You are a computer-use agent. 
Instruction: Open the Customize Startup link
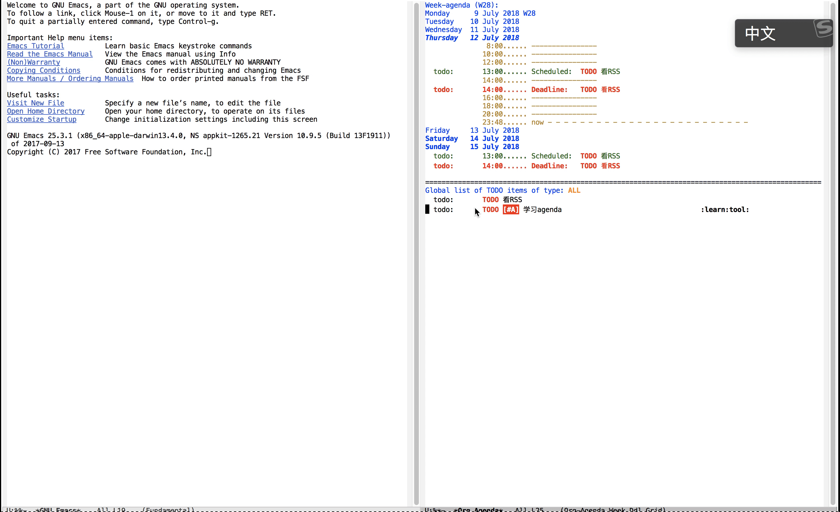[42, 119]
